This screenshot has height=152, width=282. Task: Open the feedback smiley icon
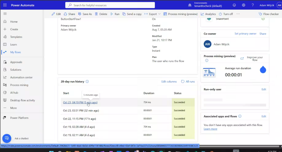(x=234, y=5)
